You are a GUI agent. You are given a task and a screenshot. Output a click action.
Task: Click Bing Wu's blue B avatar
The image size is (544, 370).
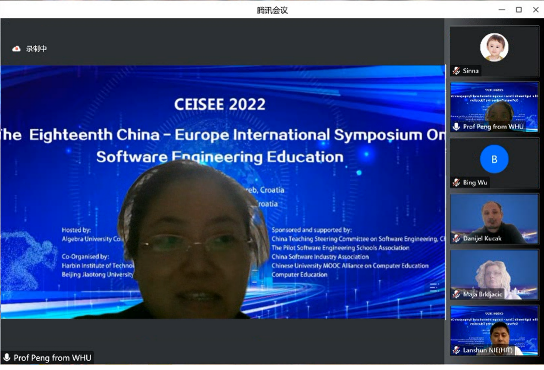pyautogui.click(x=494, y=159)
